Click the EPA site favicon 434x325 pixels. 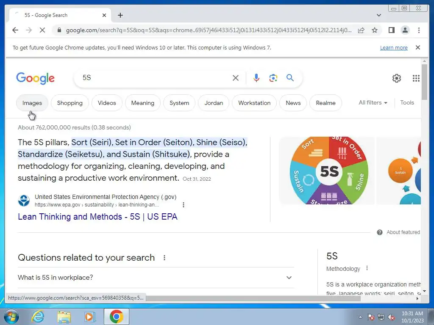click(24, 201)
